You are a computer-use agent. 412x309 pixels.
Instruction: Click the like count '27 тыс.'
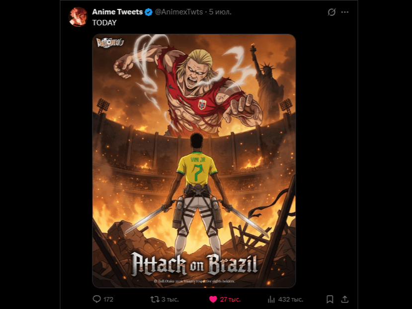230,299
